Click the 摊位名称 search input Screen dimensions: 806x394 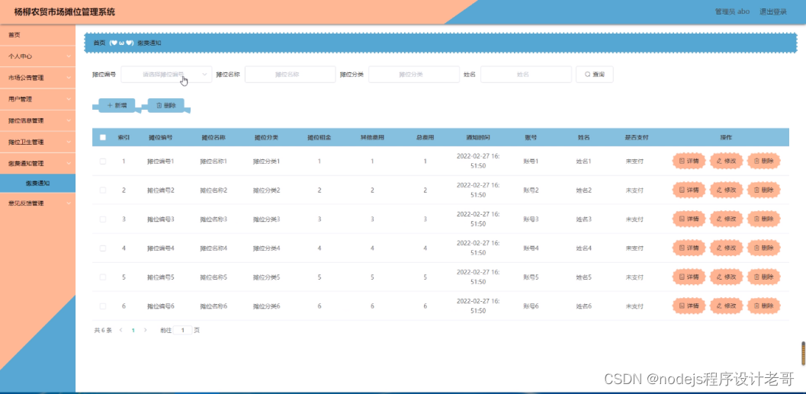coord(290,75)
